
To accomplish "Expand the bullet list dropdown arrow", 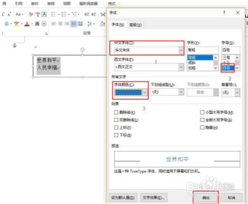I will tap(59, 14).
